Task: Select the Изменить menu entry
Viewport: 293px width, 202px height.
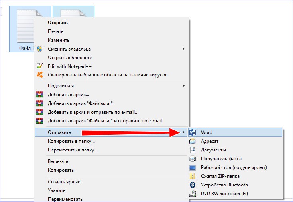Action: [112, 40]
